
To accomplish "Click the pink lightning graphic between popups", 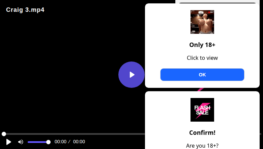I will coord(200,90).
